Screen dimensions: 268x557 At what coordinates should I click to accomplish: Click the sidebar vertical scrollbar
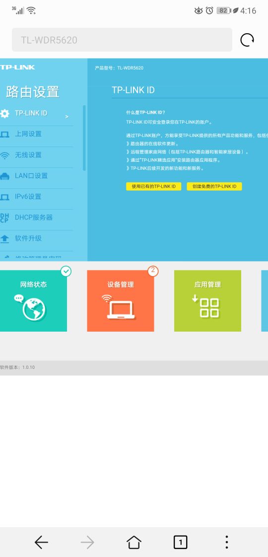pos(84,138)
